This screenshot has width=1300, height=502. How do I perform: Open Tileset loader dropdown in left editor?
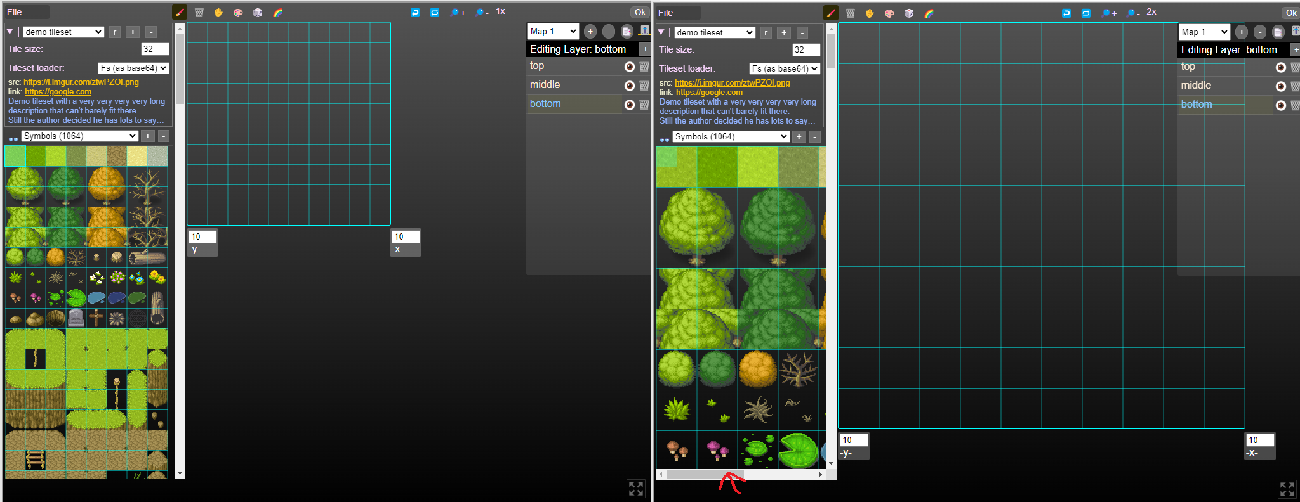[133, 68]
